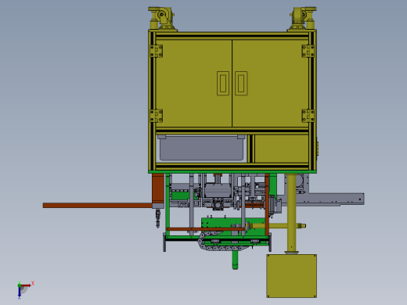Select the long brown horizontal rod on the left
Screen dimensions: 407x305
pyautogui.click(x=98, y=206)
